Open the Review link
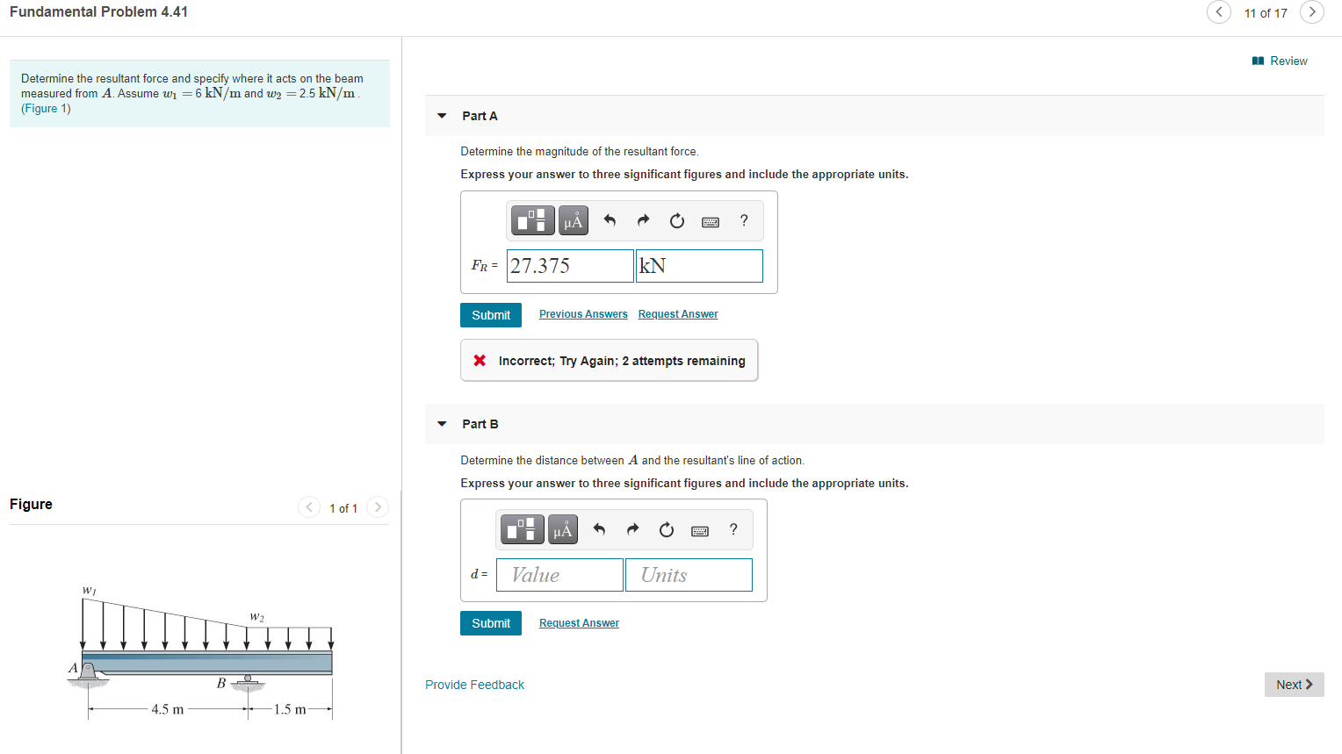The width and height of the screenshot is (1342, 754). [x=1280, y=61]
